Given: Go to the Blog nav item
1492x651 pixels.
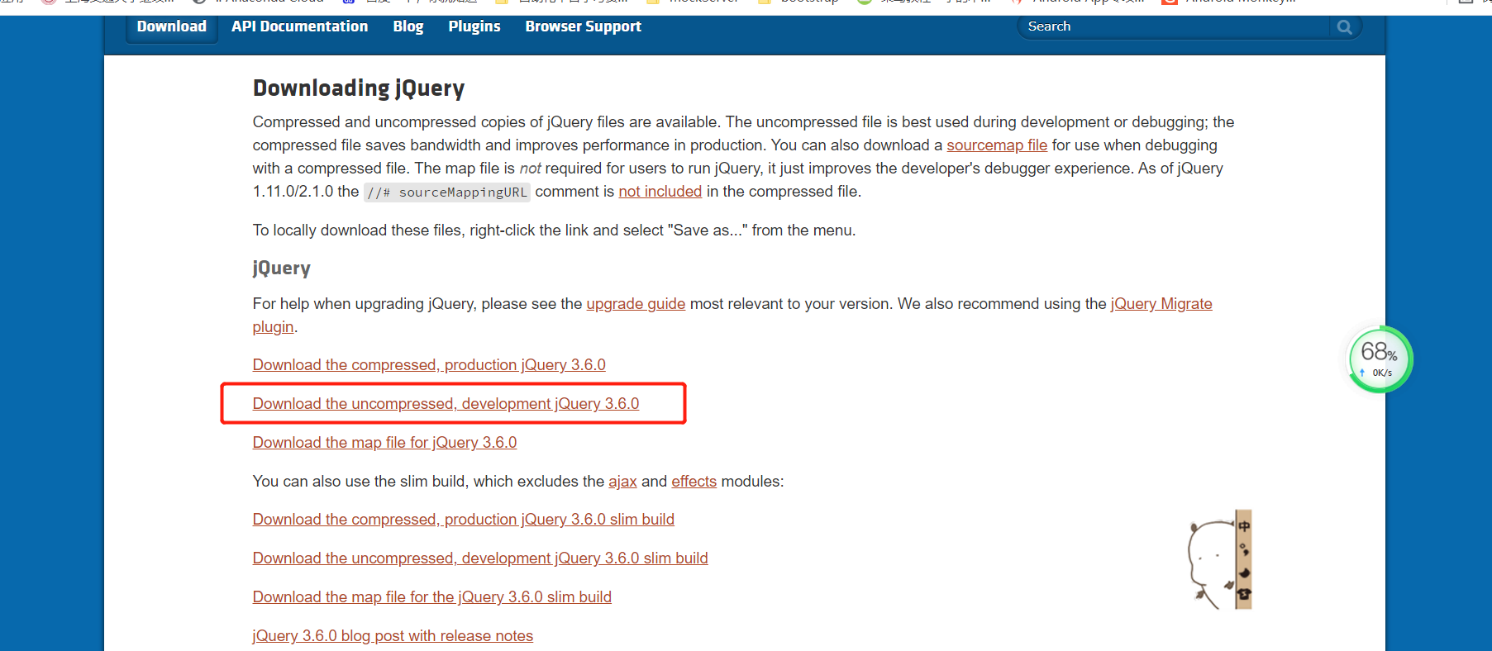Looking at the screenshot, I should [408, 26].
